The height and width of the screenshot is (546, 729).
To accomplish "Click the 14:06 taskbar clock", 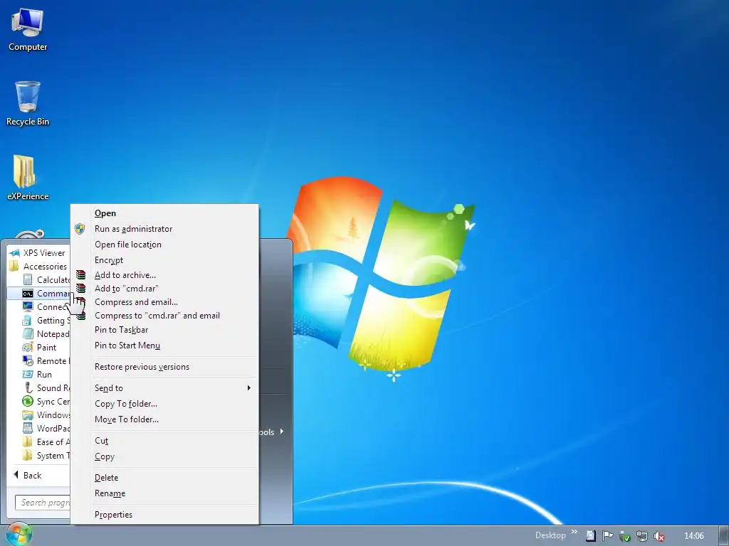I will [x=693, y=536].
